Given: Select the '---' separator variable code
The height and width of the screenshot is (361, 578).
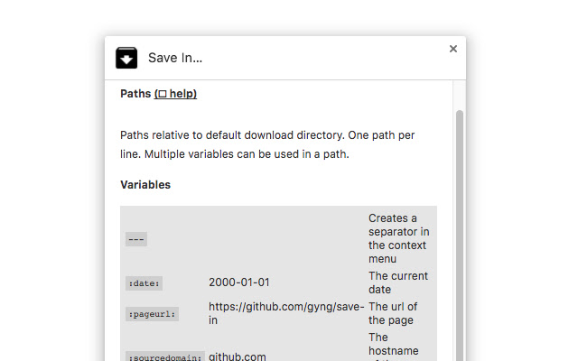Looking at the screenshot, I should 136,239.
